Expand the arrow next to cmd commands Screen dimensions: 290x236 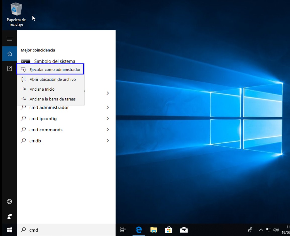click(x=108, y=130)
